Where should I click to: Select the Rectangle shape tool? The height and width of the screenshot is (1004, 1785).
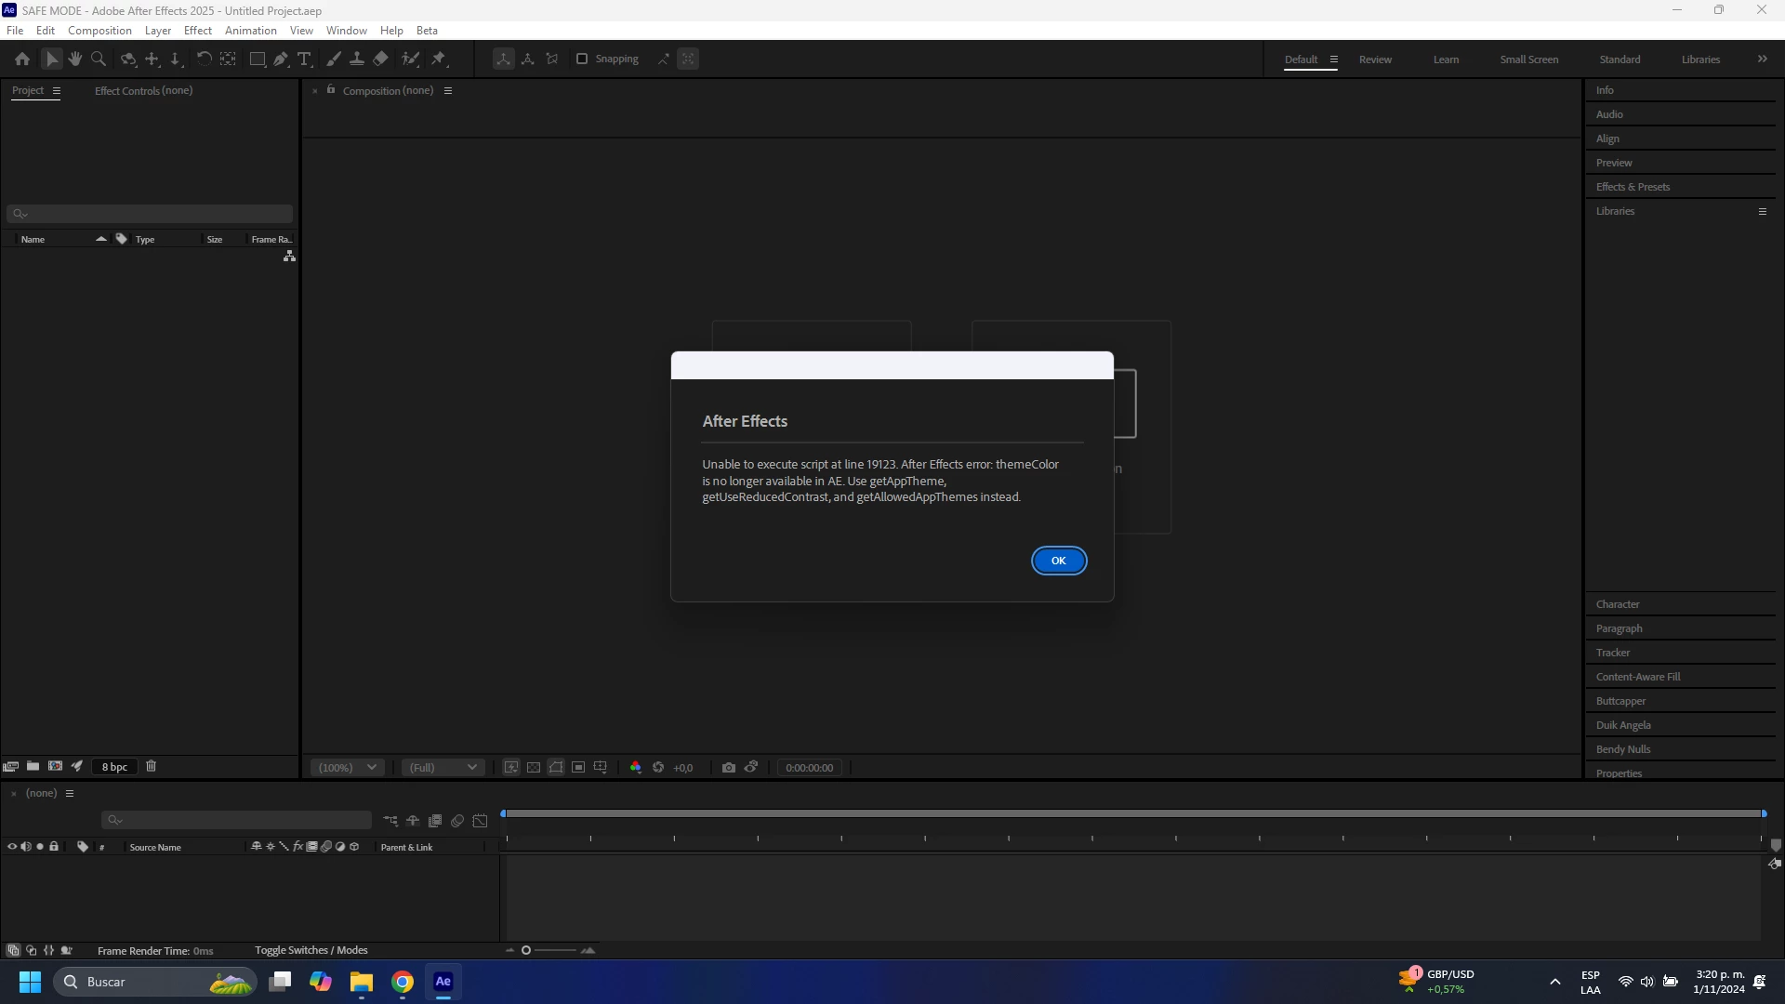click(x=258, y=59)
